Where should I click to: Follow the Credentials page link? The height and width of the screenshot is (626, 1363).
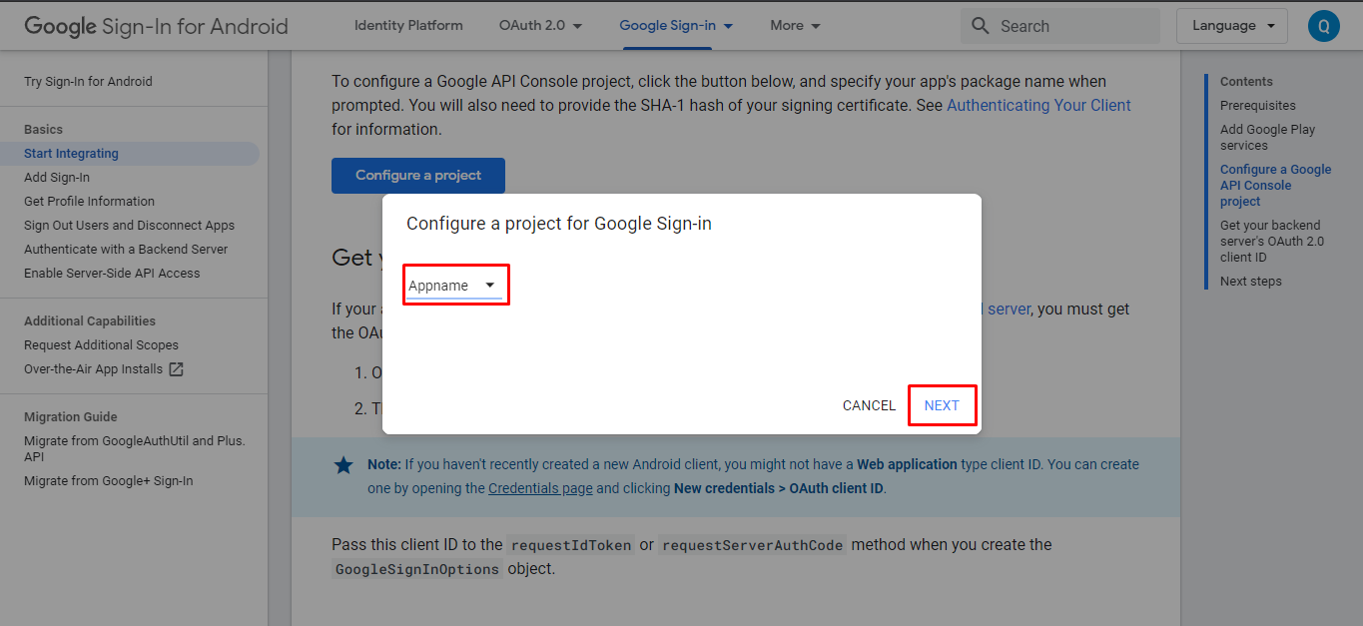coord(540,489)
